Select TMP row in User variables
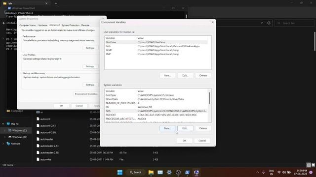Viewport: 316px width, 177px height. click(x=157, y=54)
